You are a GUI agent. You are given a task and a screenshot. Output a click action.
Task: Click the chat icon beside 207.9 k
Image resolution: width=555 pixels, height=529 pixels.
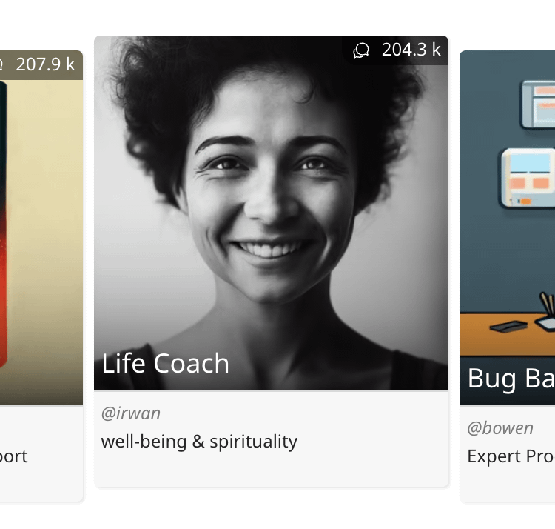[x=1, y=65]
